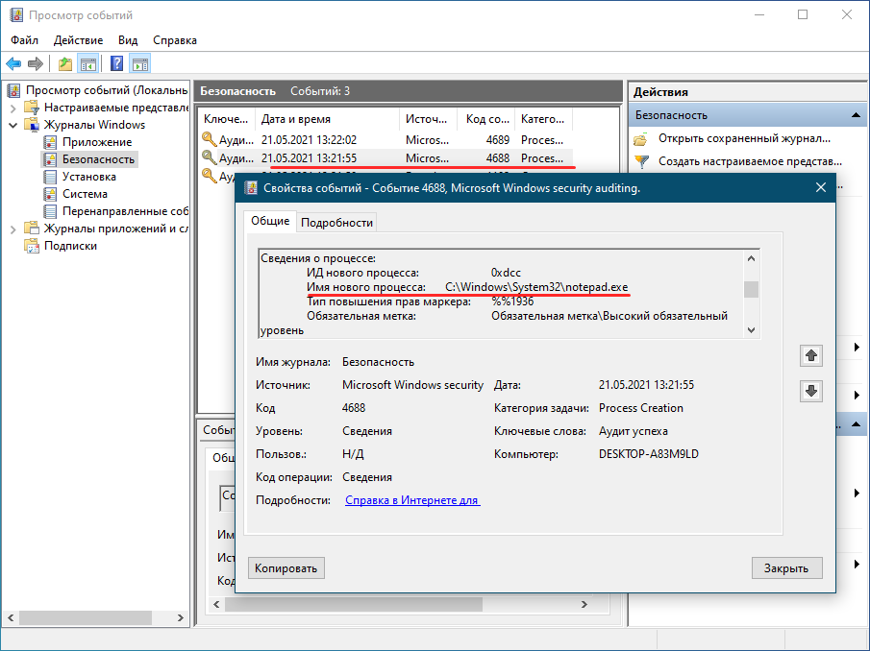
Task: Sort by the Дата и время column header
Action: (x=328, y=119)
